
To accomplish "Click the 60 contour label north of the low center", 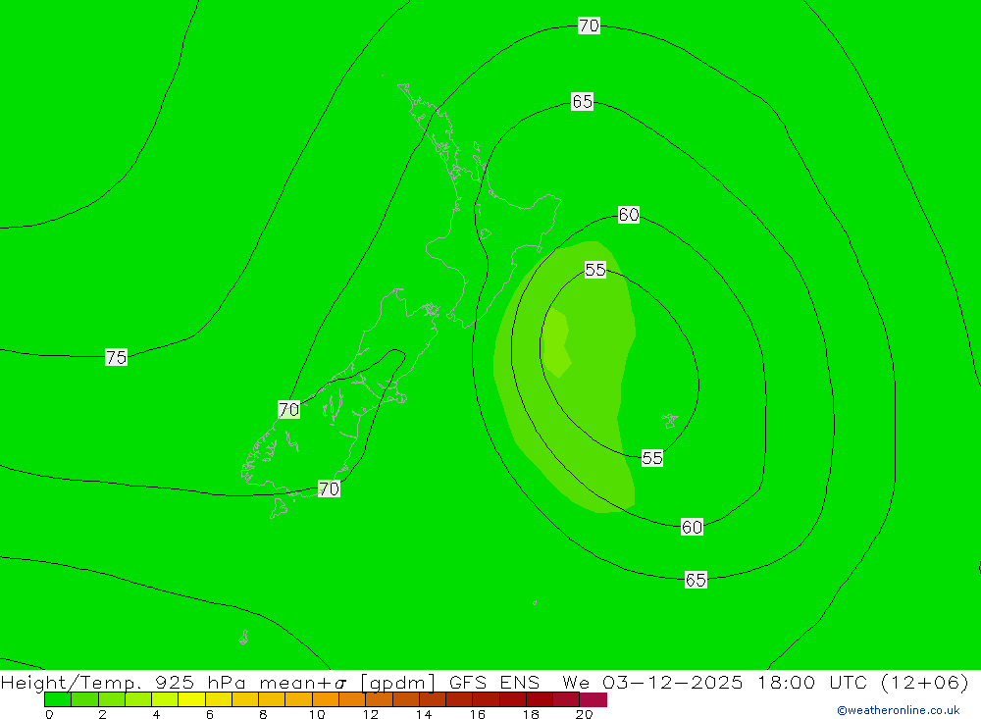I will (x=629, y=215).
